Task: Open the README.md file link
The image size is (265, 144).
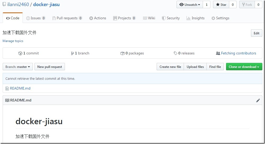Action: (20, 89)
